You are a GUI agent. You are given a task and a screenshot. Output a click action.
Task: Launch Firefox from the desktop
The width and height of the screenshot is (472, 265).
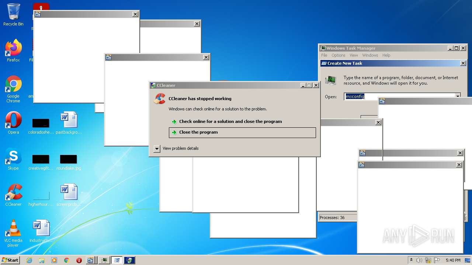(13, 51)
